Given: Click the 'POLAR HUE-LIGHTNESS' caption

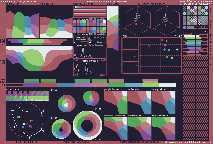Looking at the screenshot, I should [x=76, y=142].
